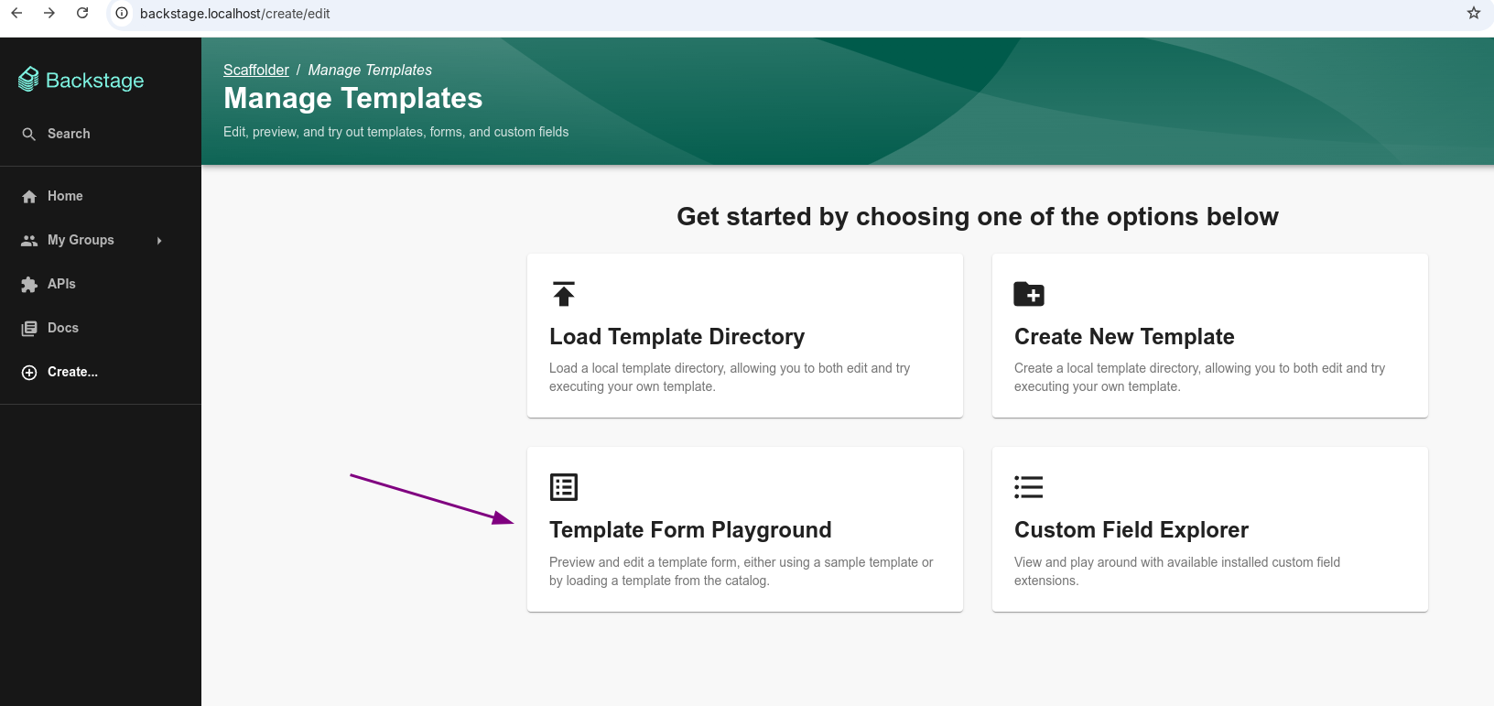Click the Search magnifier icon in sidebar
The height and width of the screenshot is (706, 1494).
point(29,135)
